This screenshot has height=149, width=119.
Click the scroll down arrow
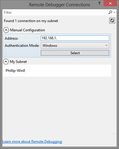(114, 134)
